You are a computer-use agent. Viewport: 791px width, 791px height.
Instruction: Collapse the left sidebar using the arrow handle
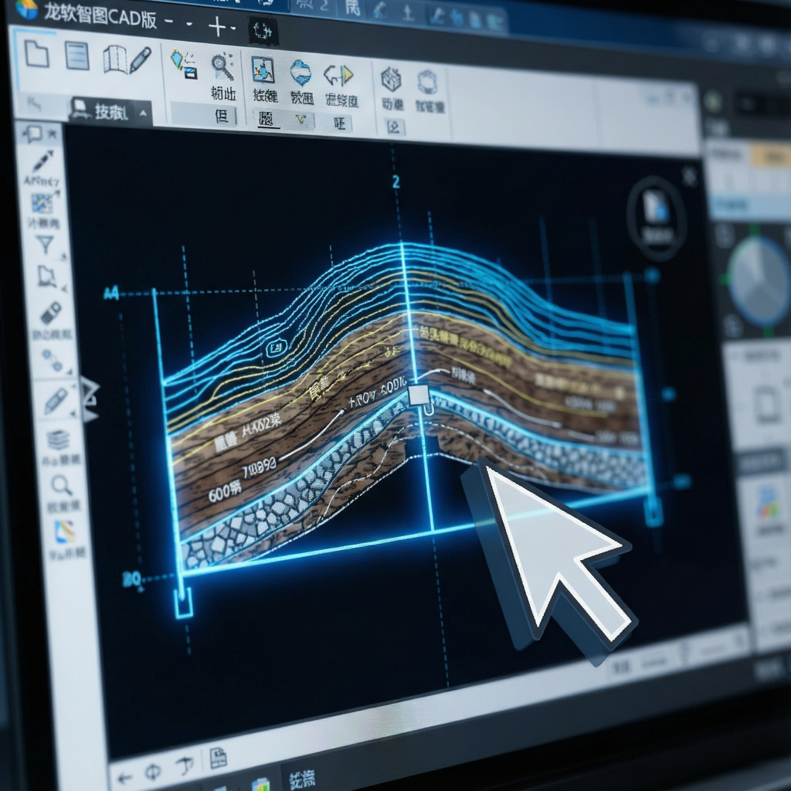[90, 399]
